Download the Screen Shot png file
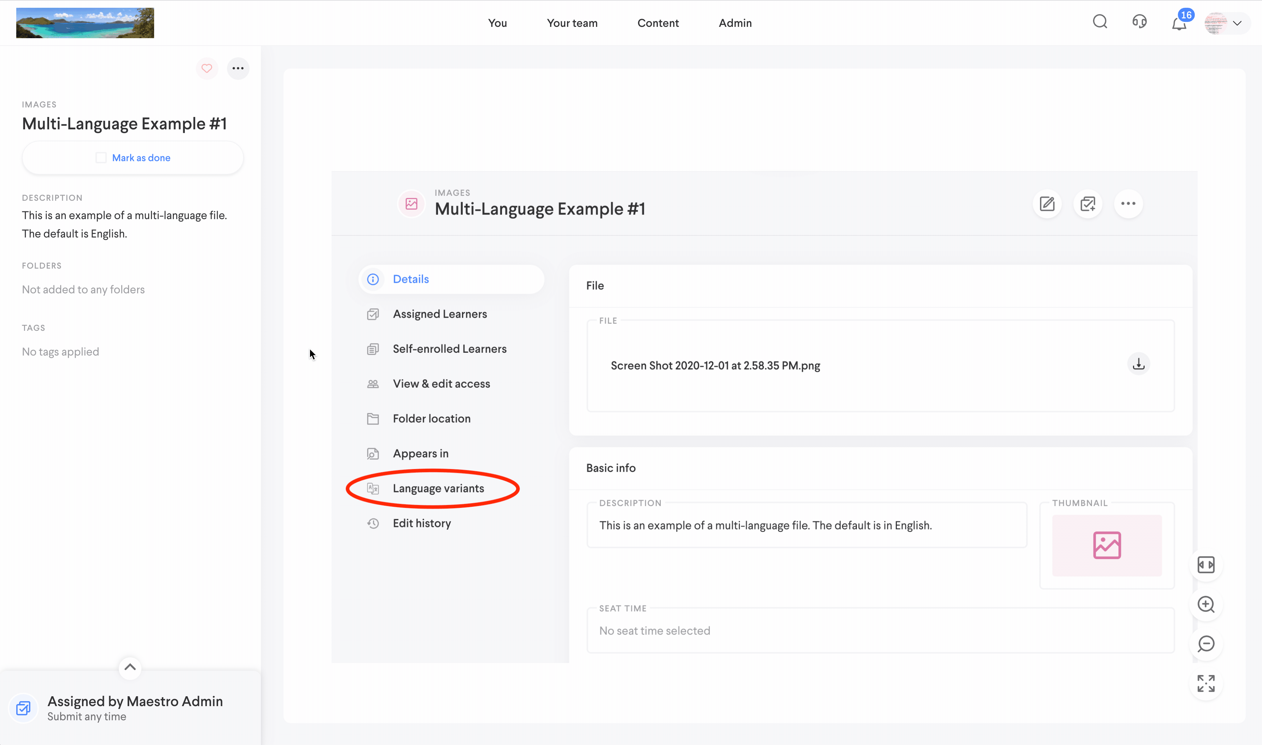 pyautogui.click(x=1139, y=364)
